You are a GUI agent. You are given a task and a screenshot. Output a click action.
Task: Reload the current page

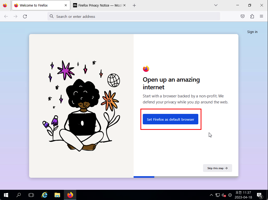pos(25,16)
